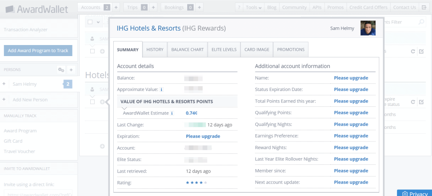432x196 pixels.
Task: Add a new account with the plus next to Accounts
Action: click(116, 7)
